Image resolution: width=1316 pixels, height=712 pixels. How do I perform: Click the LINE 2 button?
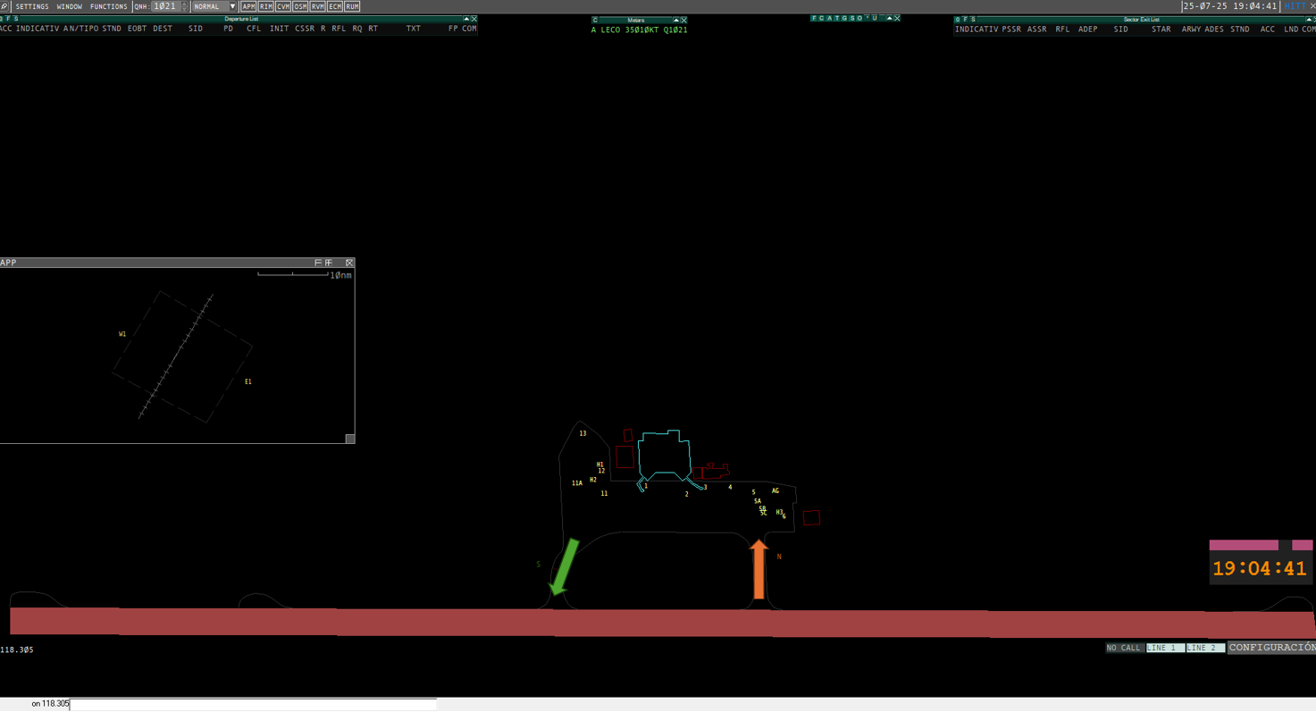tap(1205, 648)
